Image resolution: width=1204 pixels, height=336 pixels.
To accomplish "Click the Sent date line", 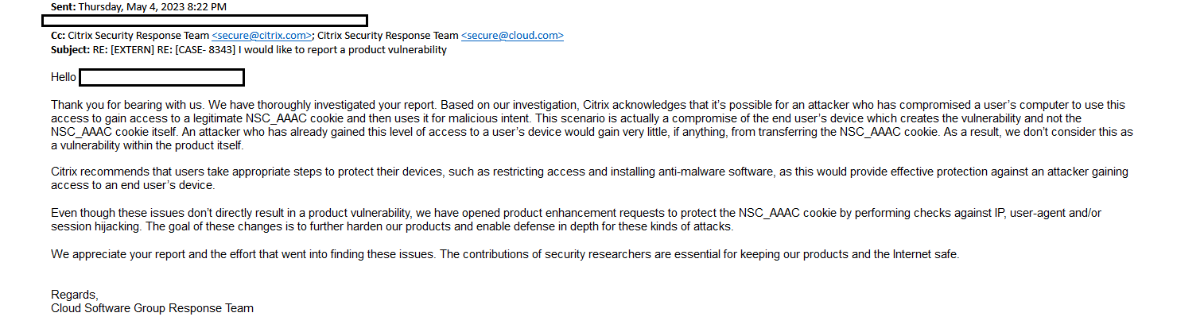I will 138,6.
